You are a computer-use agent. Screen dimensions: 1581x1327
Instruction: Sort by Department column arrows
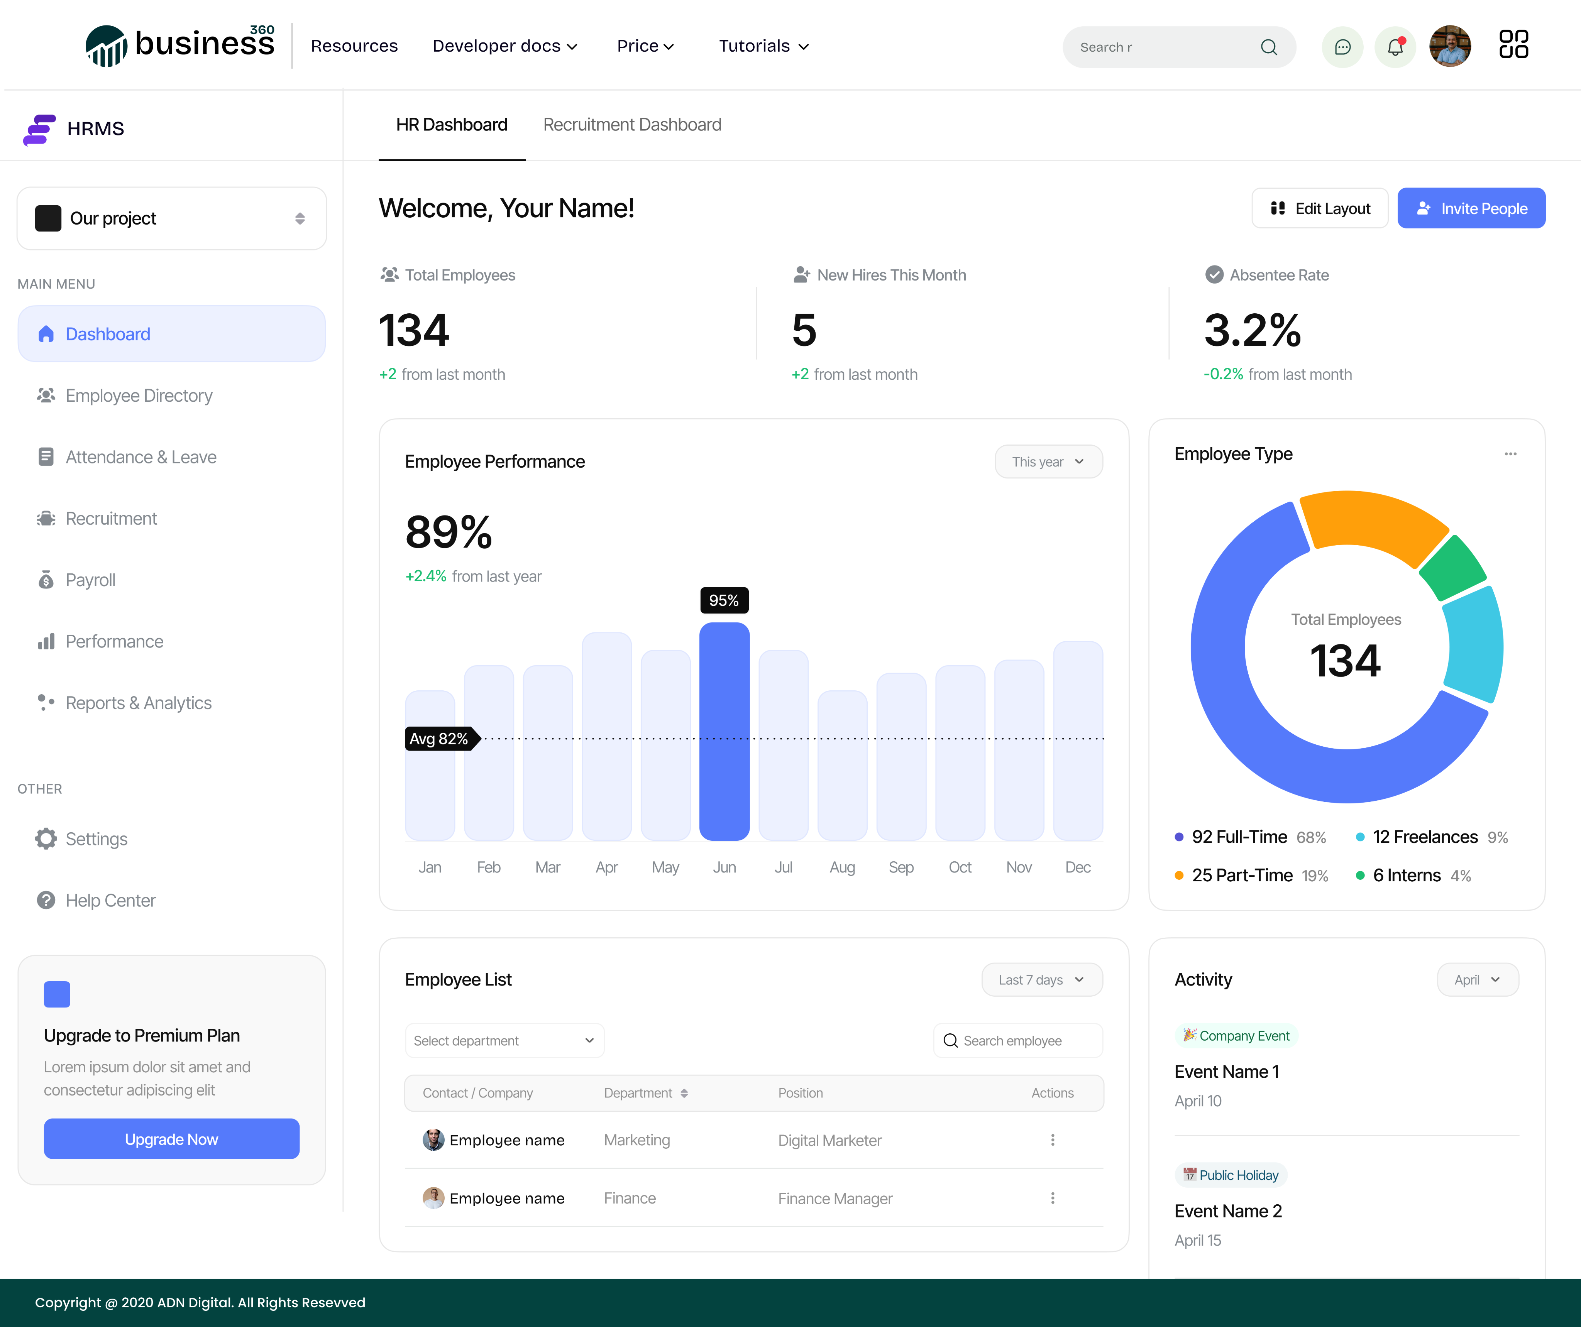[x=684, y=1093]
